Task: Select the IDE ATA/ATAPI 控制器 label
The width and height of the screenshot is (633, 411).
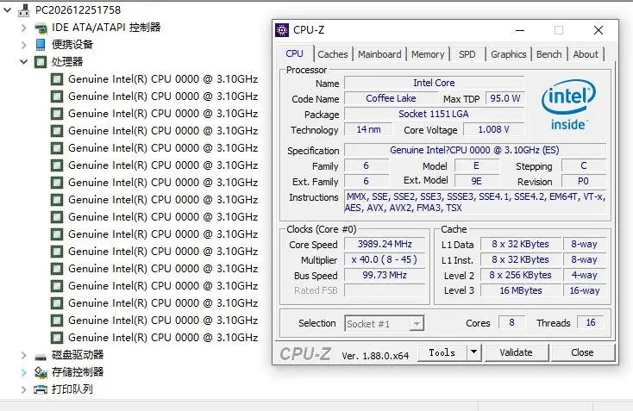Action: click(106, 28)
